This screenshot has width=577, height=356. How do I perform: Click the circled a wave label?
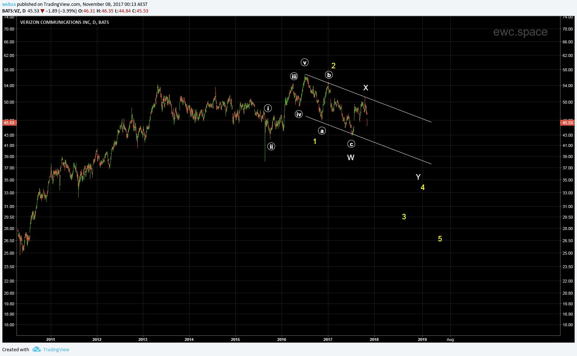click(322, 131)
